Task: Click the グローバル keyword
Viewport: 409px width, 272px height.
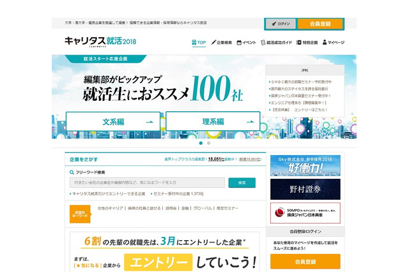Action: [x=203, y=208]
